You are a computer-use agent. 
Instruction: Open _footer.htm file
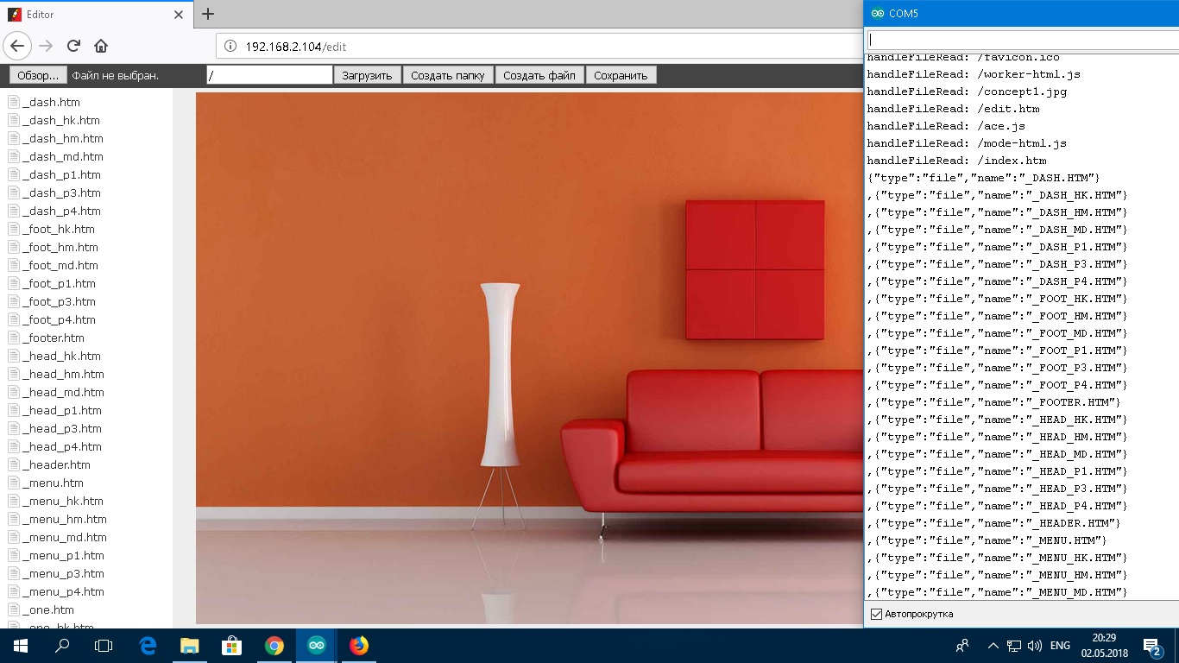[x=54, y=338]
